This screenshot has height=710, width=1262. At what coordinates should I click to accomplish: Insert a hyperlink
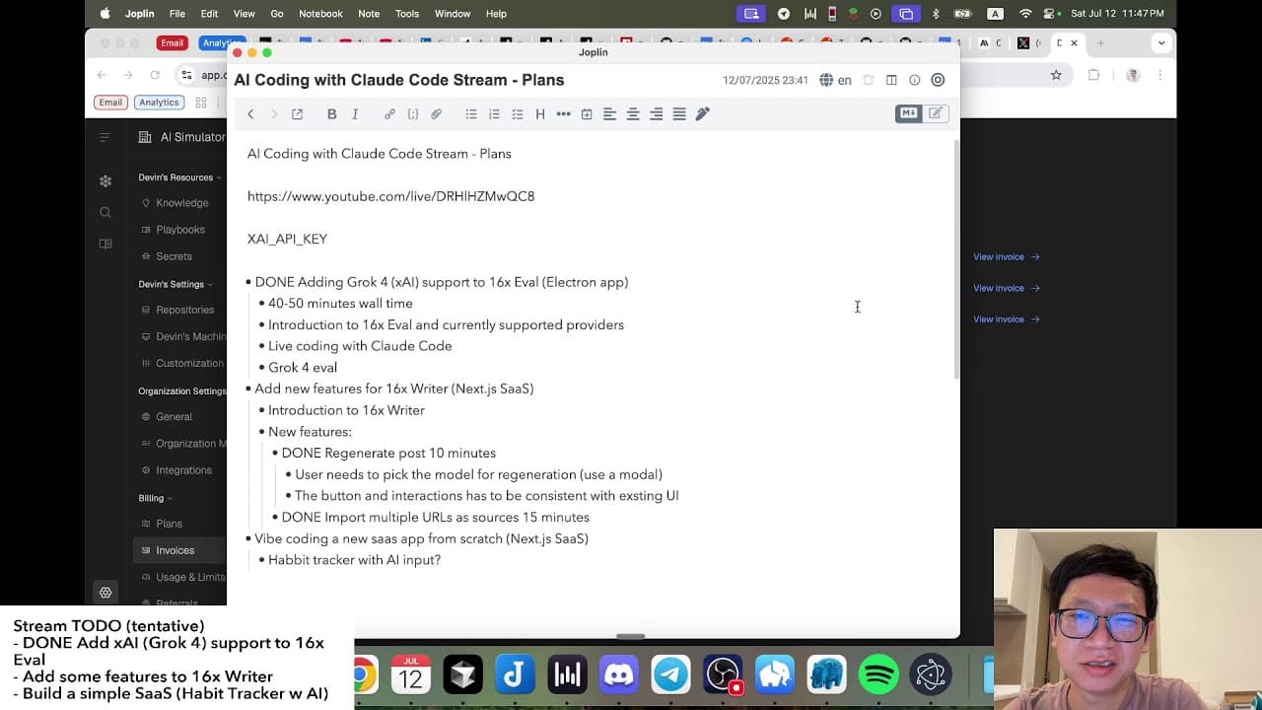click(389, 113)
